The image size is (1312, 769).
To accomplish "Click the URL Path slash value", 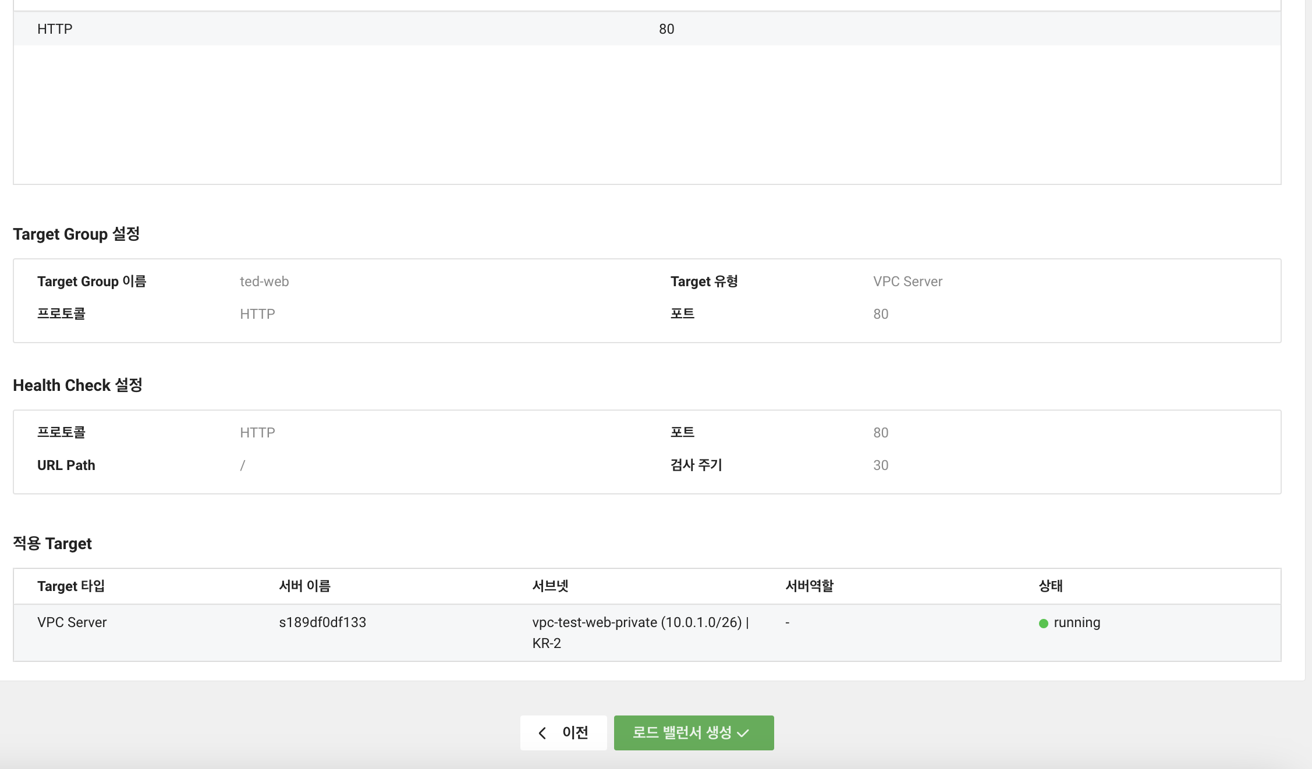I will tap(243, 465).
